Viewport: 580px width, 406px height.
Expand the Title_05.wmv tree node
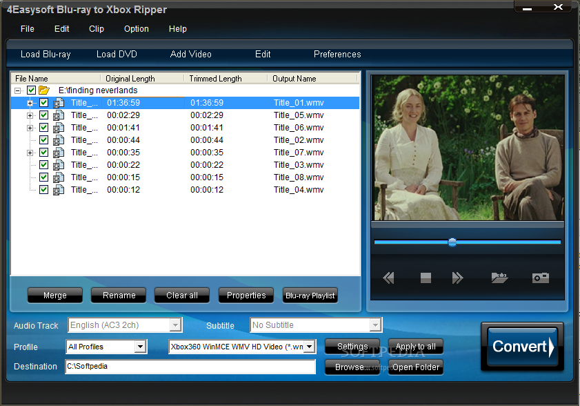30,115
